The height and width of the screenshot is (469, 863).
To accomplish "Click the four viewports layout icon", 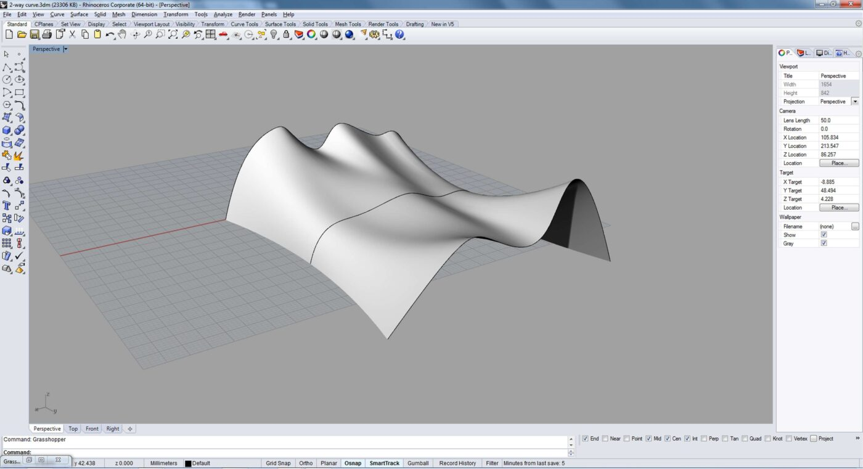I will (x=211, y=35).
